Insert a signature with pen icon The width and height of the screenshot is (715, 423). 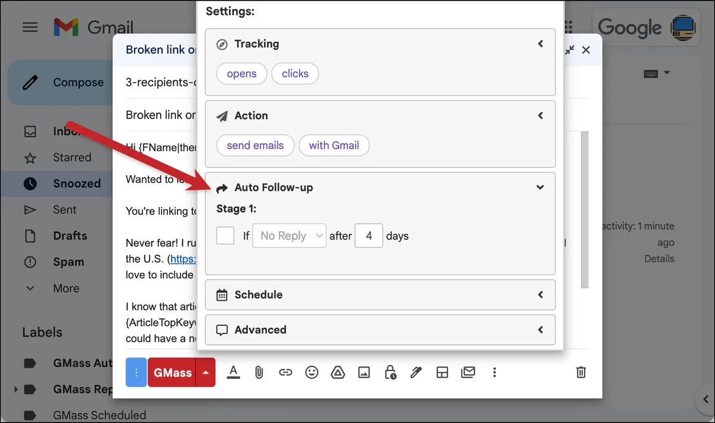[x=416, y=372]
